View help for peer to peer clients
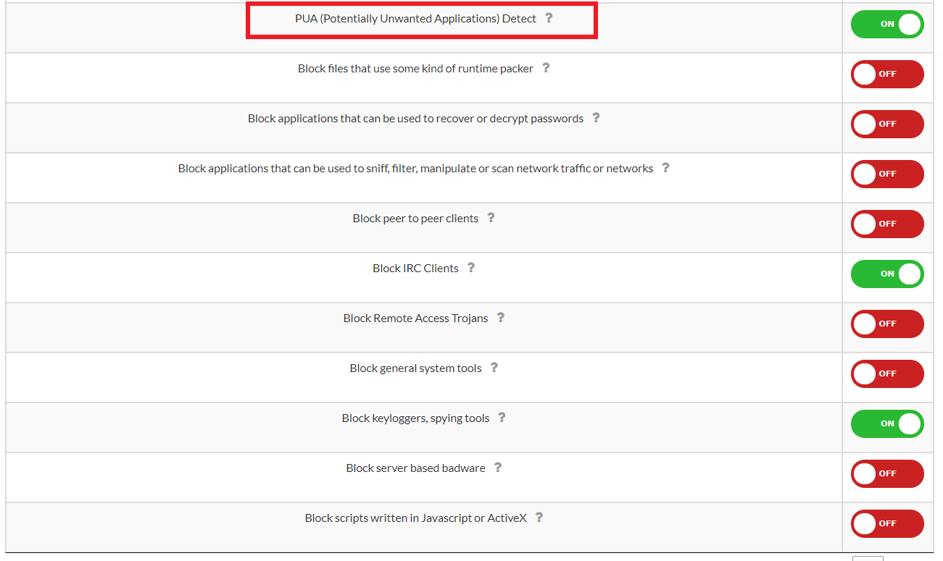Screen dimensions: 943x561 tap(491, 218)
